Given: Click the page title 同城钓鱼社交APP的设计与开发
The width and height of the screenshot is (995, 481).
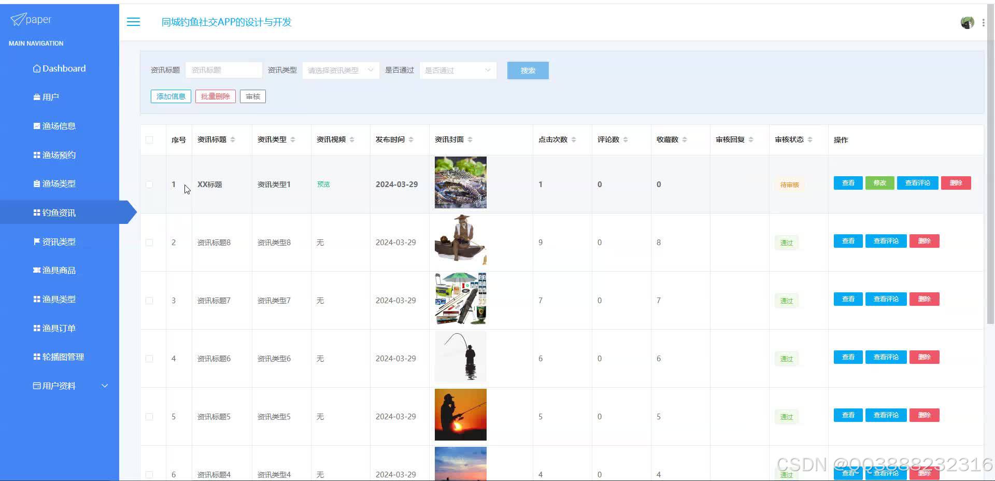Looking at the screenshot, I should pyautogui.click(x=226, y=22).
